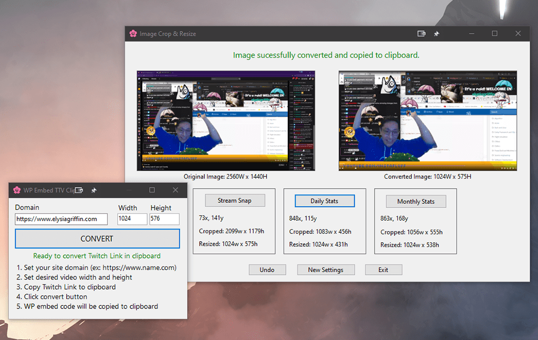Minimize the Image Crop & Resize window
This screenshot has height=340, width=538.
[472, 34]
